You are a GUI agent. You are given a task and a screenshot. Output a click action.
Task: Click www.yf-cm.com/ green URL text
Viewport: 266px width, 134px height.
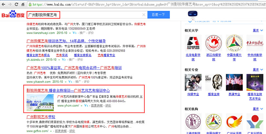point(68,106)
